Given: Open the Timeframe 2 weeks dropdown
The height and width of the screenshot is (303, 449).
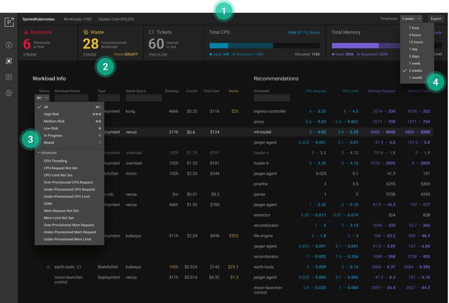Looking at the screenshot, I should pyautogui.click(x=411, y=19).
